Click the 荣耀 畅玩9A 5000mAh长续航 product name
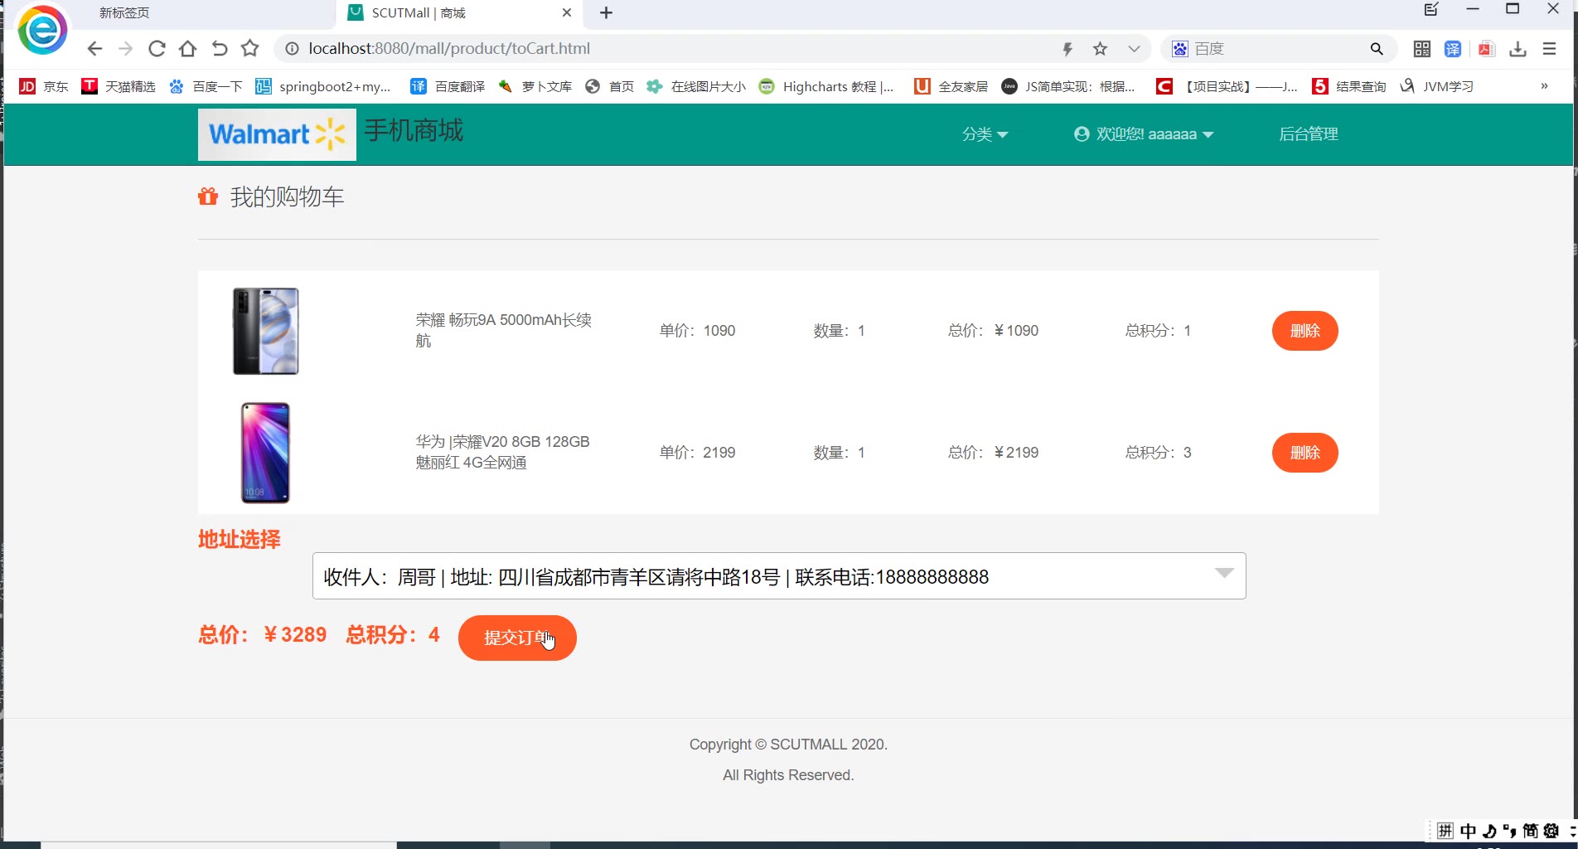The height and width of the screenshot is (849, 1578). [x=503, y=330]
